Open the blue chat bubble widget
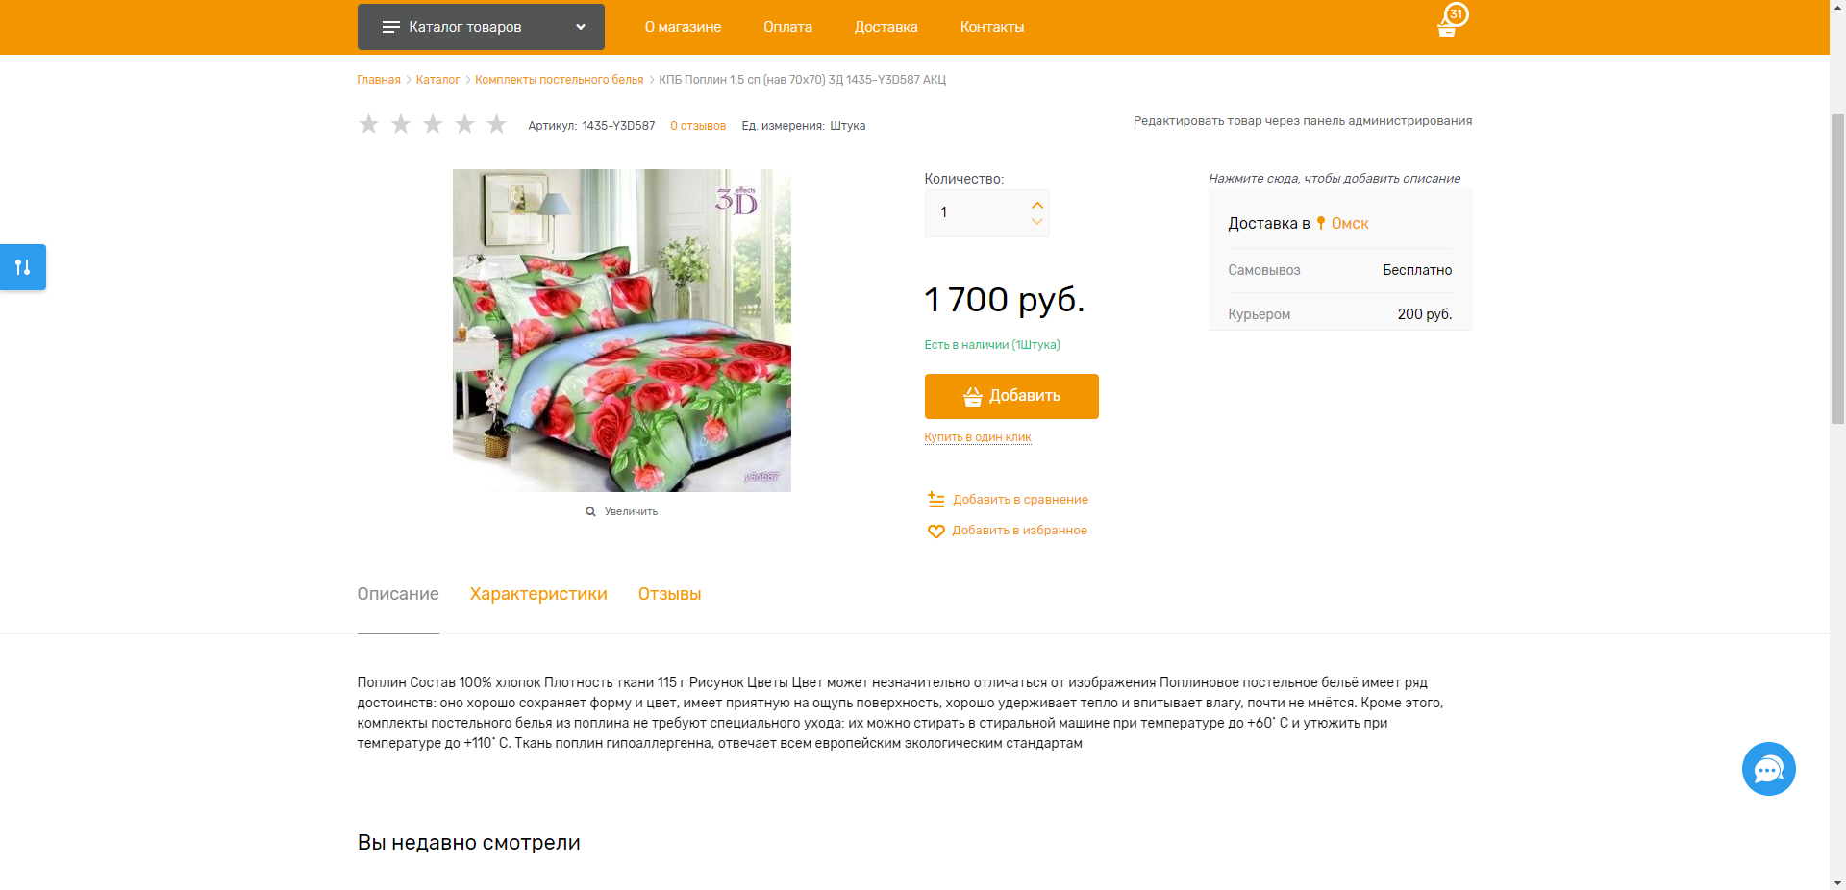Screen dimensions: 1846x890 (x=1768, y=769)
